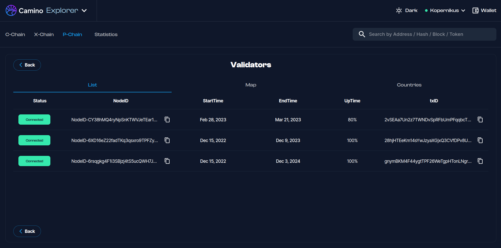Copy the 28hjHTEeKm14 transaction ID

point(480,140)
